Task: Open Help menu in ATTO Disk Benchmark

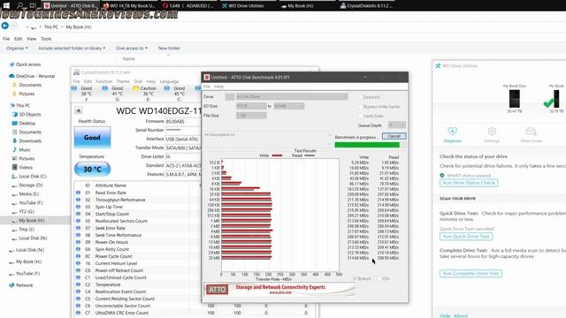Action: [x=218, y=87]
